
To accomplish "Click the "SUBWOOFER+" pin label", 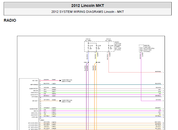I will (34, 89).
